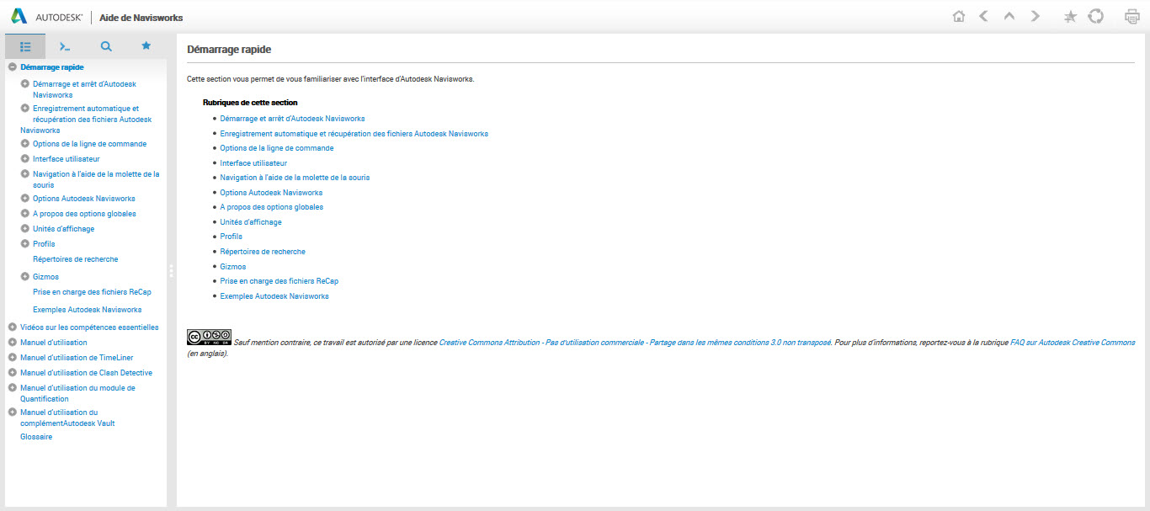
Task: Expand Profils tree node
Action: pos(25,244)
